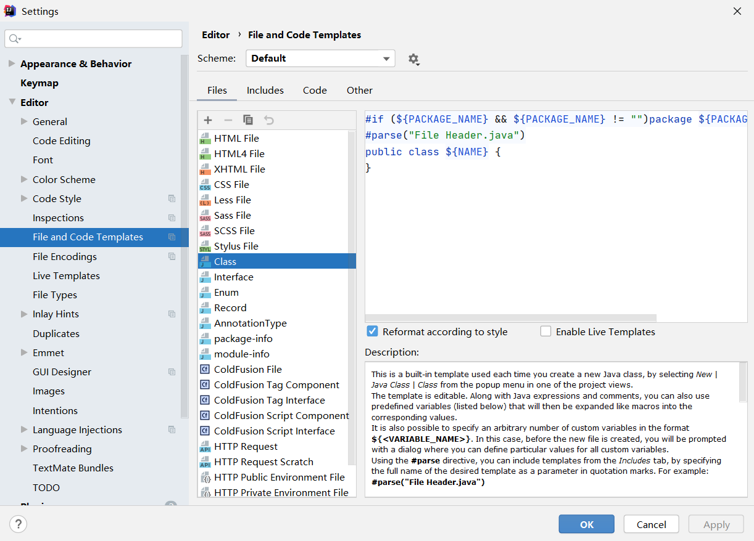Collapse the Editor tree node
The width and height of the screenshot is (754, 541).
tap(12, 102)
